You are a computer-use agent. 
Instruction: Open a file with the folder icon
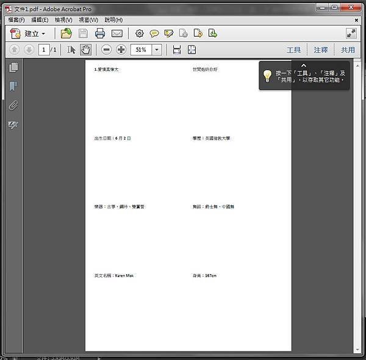coord(66,34)
